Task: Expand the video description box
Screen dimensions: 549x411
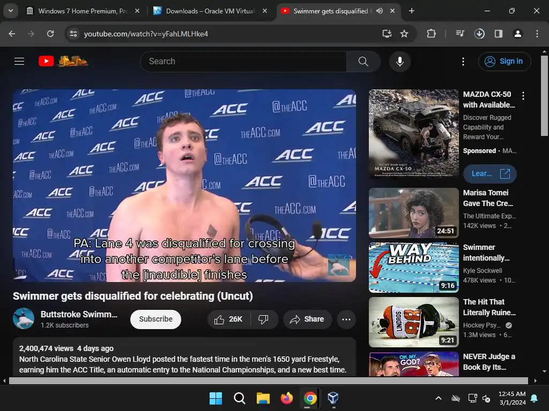Action: point(184,357)
